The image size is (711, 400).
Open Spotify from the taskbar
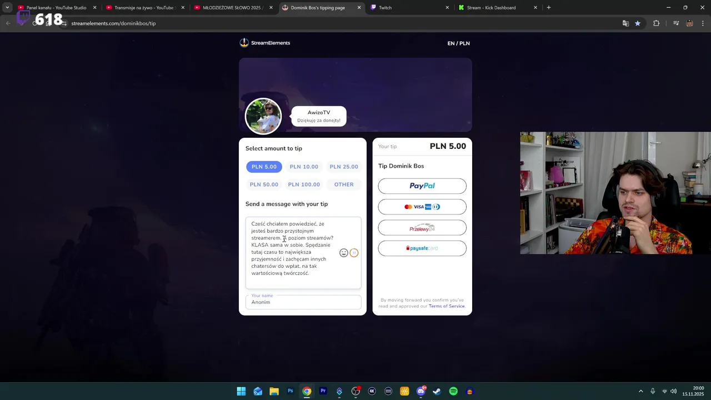(453, 391)
